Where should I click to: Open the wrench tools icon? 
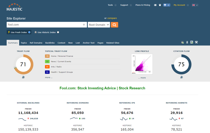196,42
